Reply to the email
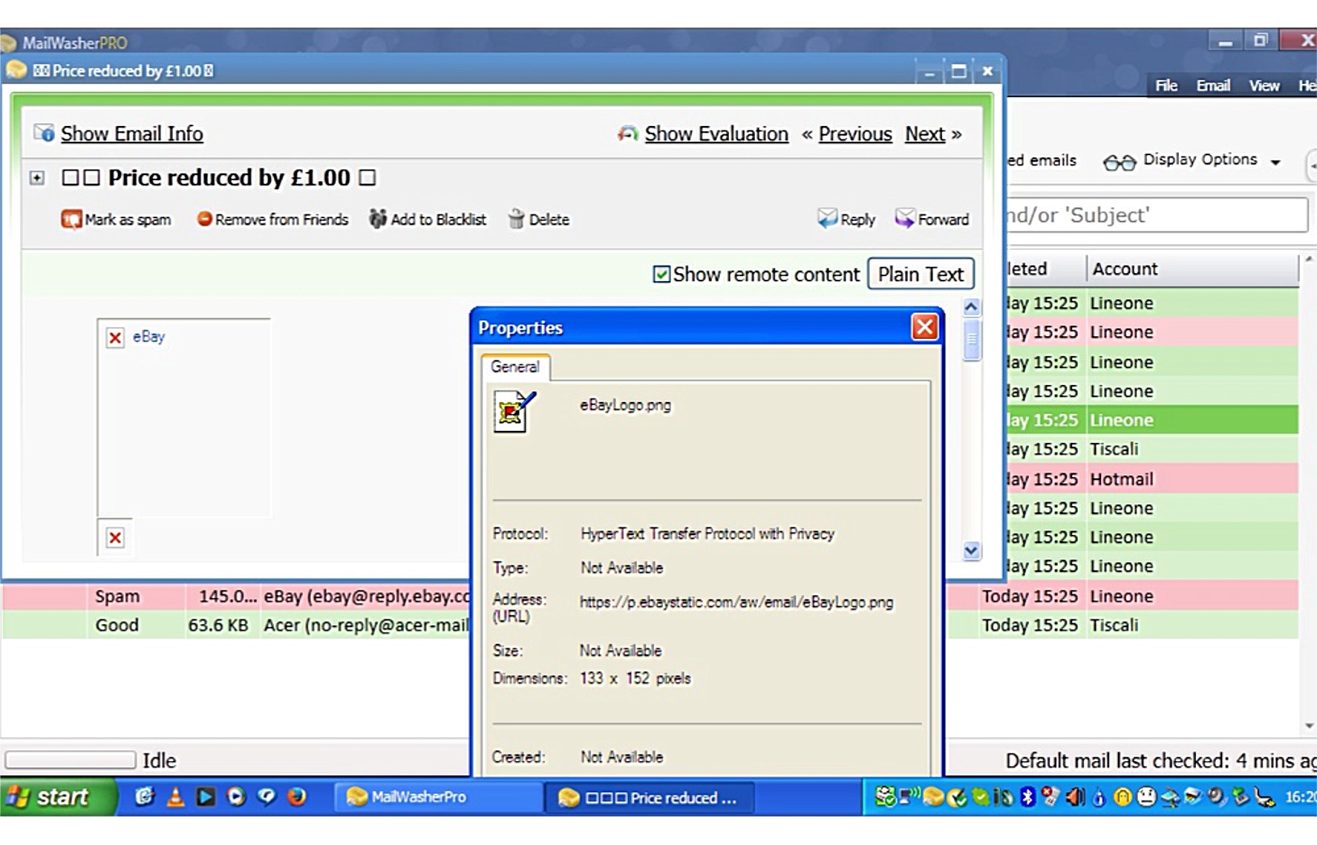This screenshot has height=845, width=1317. point(846,220)
